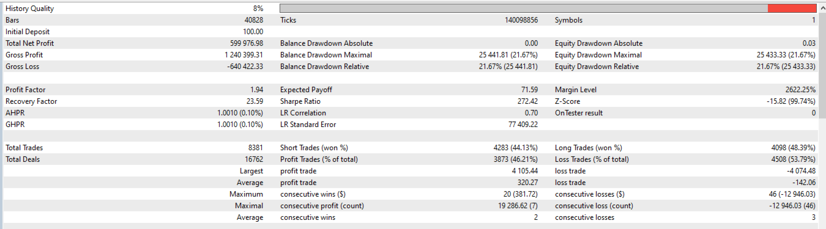The image size is (826, 229).
Task: Select average loss trade value -142.06
Action: (804, 183)
